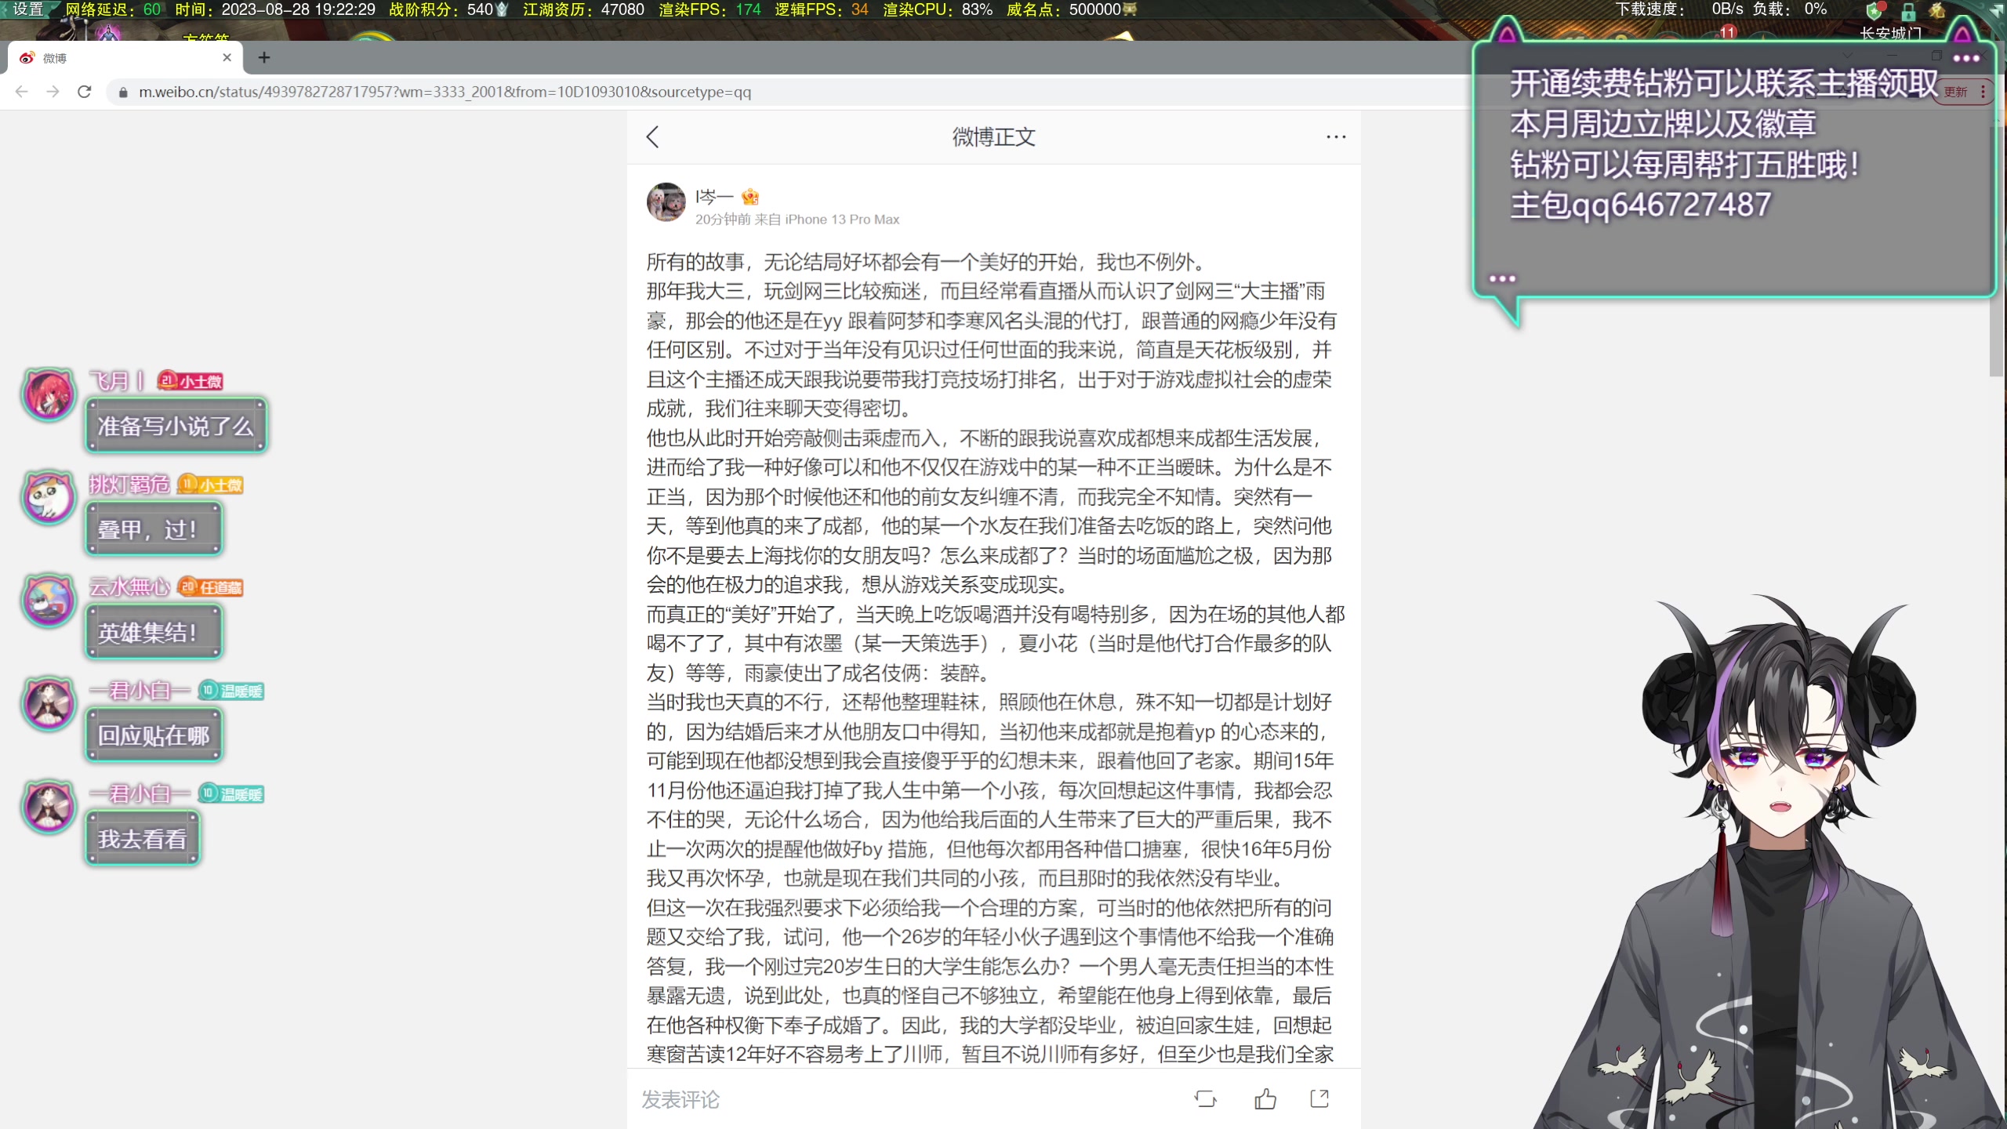Click the browser back navigation arrow
The image size is (2007, 1129).
click(x=21, y=92)
